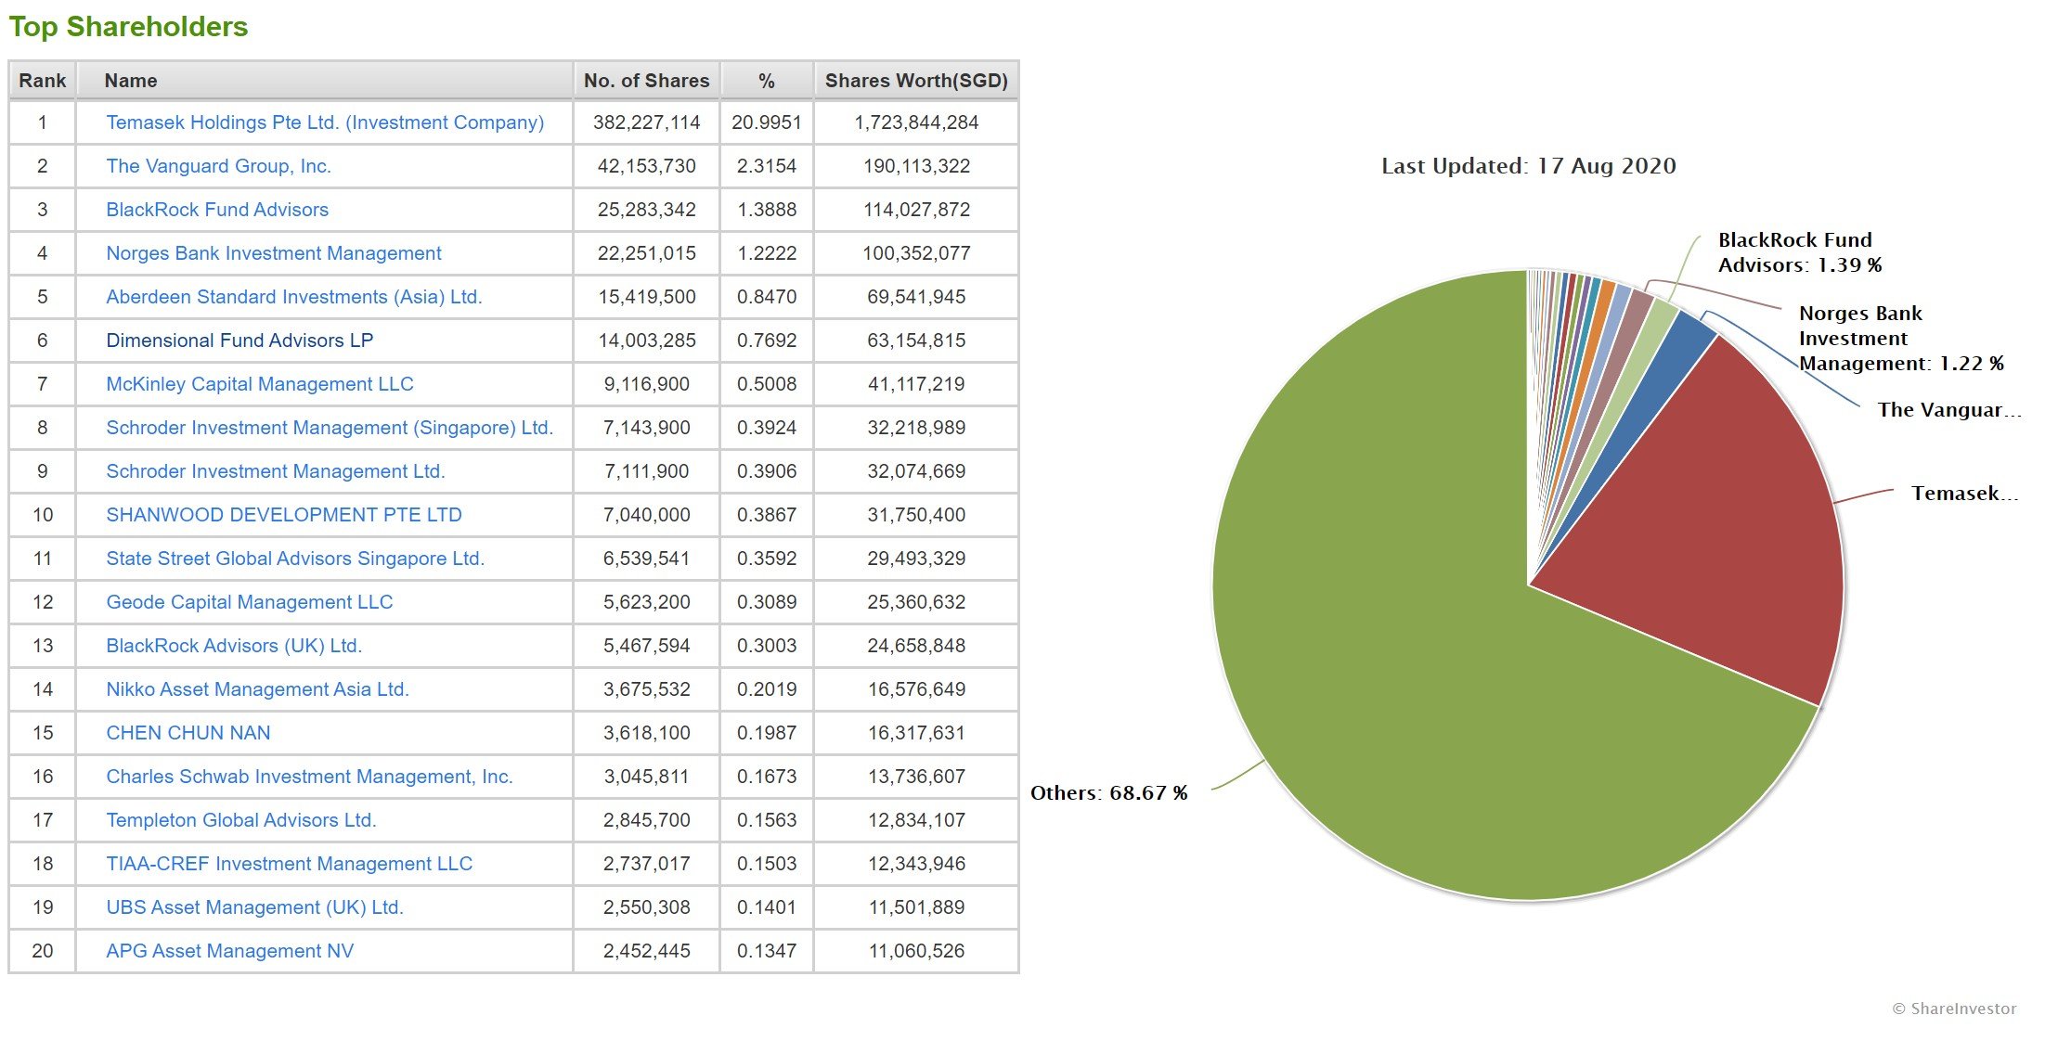Click the shares worth value 31,750,400
The image size is (2071, 1041).
tap(916, 515)
